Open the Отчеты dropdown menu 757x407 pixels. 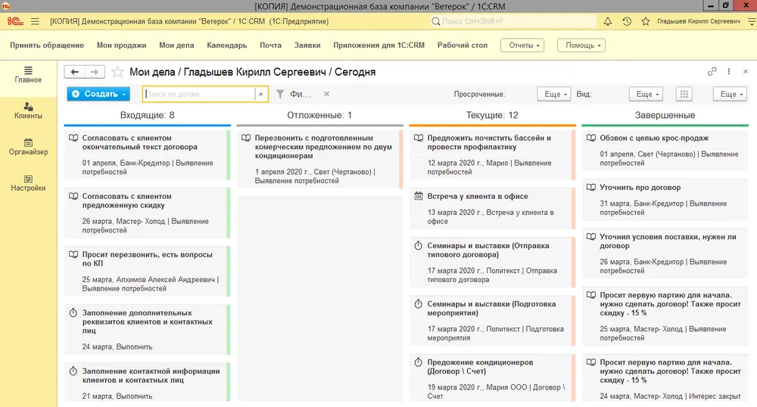click(x=522, y=45)
